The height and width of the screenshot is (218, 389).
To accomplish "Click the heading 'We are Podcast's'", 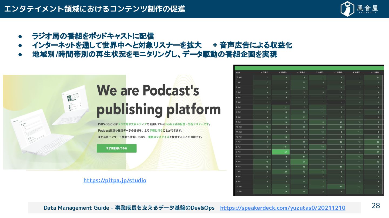I will click(x=148, y=90).
